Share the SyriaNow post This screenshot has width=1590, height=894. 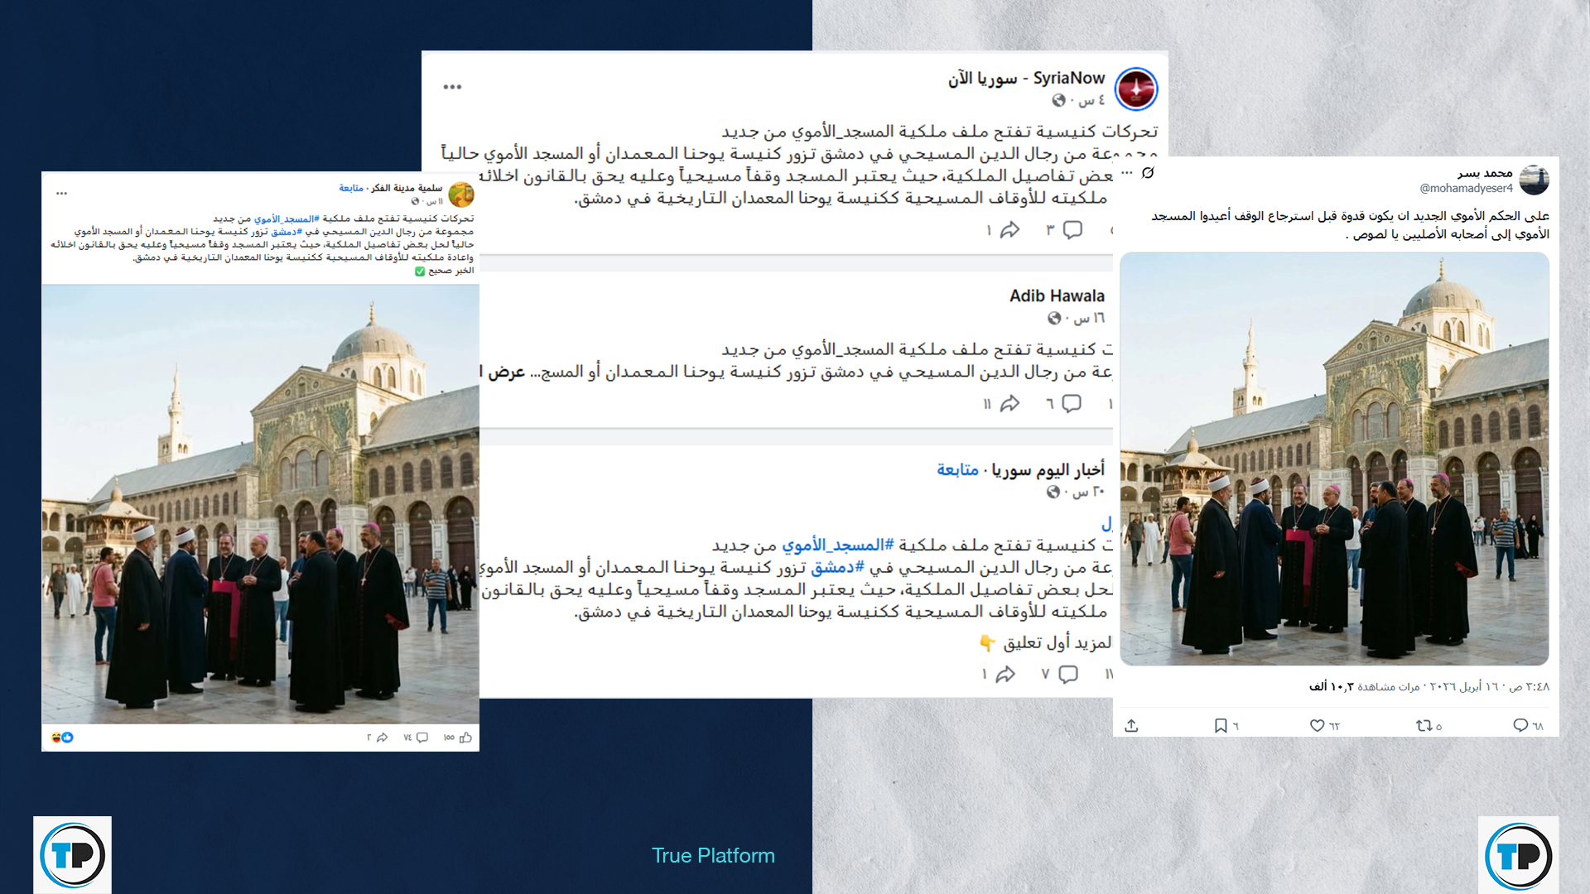(1009, 230)
